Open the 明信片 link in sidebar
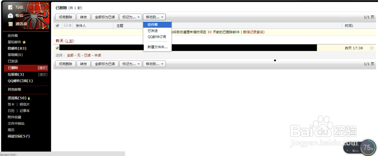Viewport: 378px width, 156px height. tap(25, 105)
